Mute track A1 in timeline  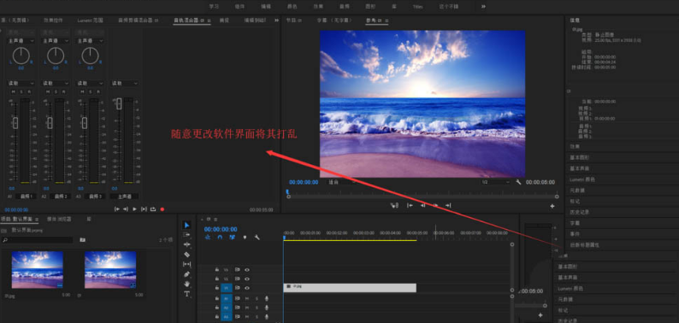[247, 298]
